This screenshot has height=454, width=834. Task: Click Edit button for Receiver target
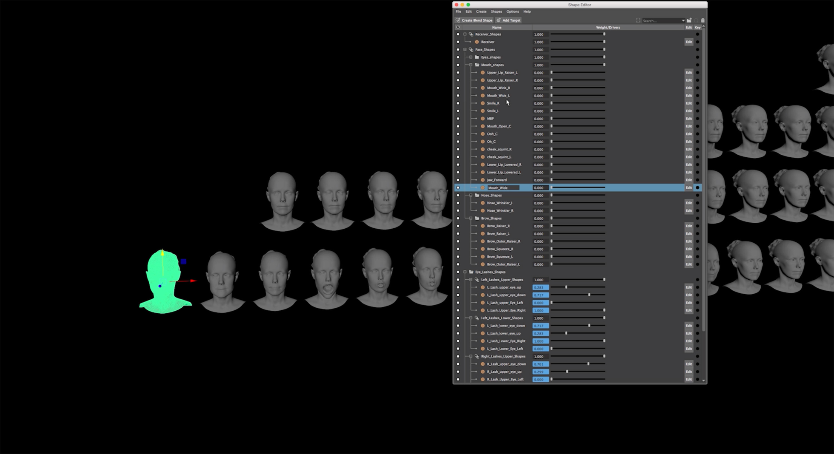tap(688, 42)
